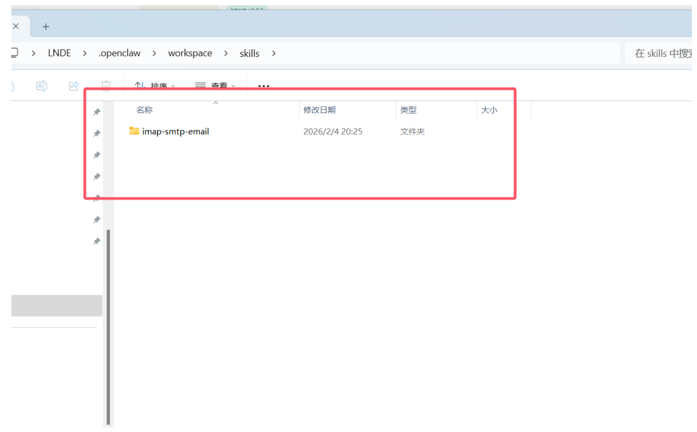The image size is (697, 432).
Task: Open a new tab with the plus button
Action: pyautogui.click(x=46, y=27)
